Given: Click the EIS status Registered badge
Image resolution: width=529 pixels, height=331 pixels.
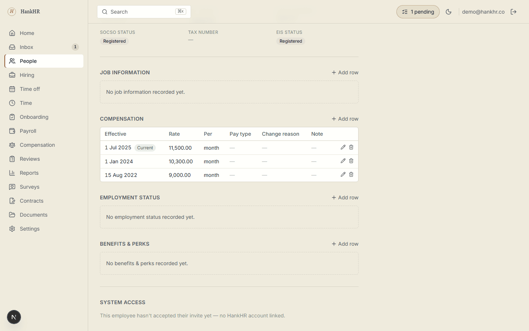Looking at the screenshot, I should click(291, 41).
